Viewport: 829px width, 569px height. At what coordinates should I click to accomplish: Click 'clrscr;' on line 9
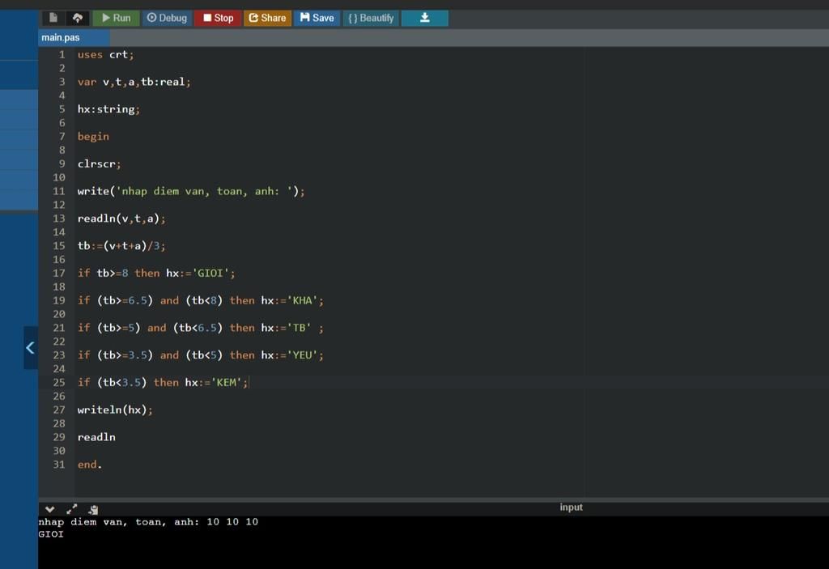pyautogui.click(x=99, y=164)
